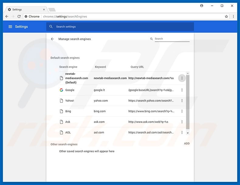This screenshot has width=240, height=185.
Task: Click the magnifier beside engine Search field
Action: [x=151, y=39]
